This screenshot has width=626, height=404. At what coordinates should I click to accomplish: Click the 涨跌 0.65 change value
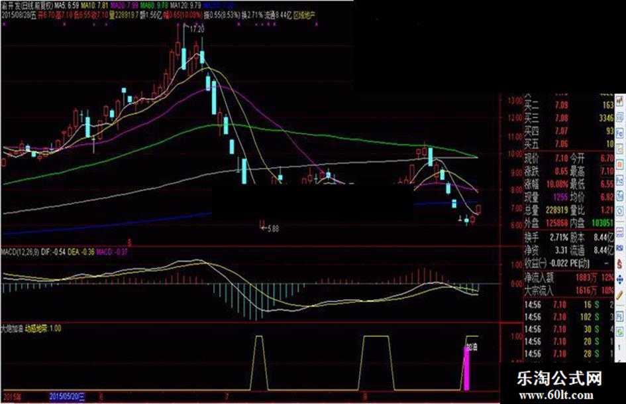pos(546,171)
